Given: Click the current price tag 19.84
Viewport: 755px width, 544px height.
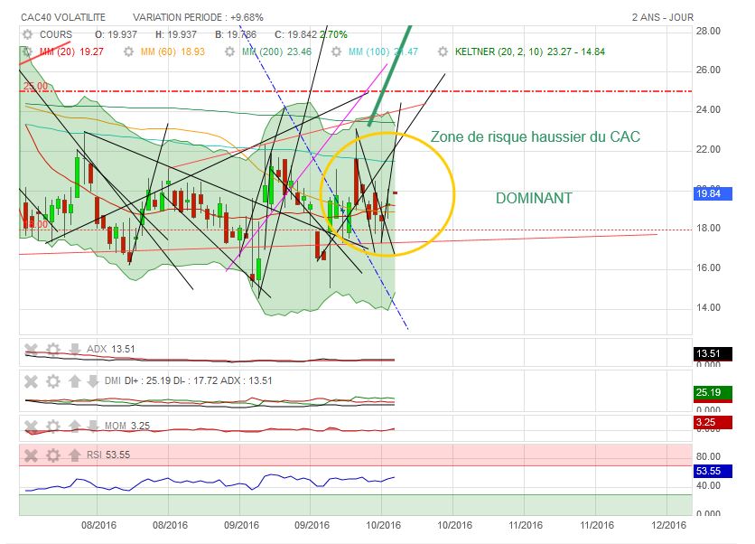Looking at the screenshot, I should (713, 193).
